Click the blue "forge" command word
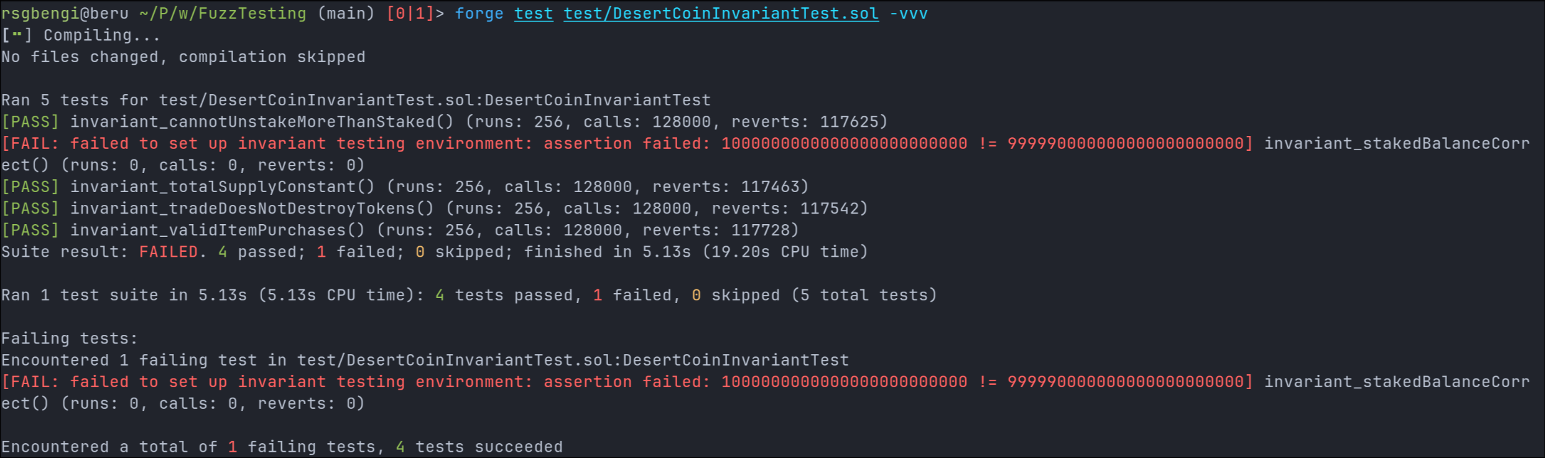 (479, 14)
